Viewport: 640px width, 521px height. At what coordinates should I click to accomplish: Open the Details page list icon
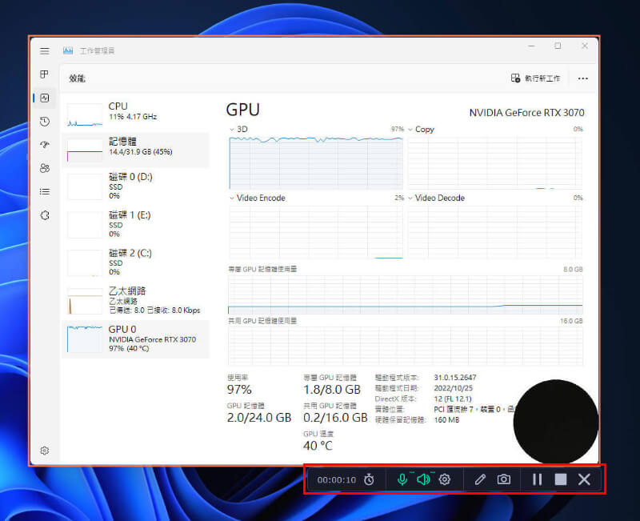click(45, 191)
